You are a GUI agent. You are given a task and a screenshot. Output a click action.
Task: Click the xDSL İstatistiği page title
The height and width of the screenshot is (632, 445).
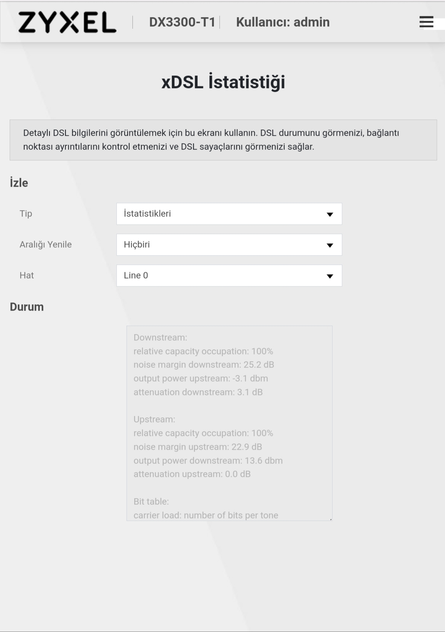[223, 82]
